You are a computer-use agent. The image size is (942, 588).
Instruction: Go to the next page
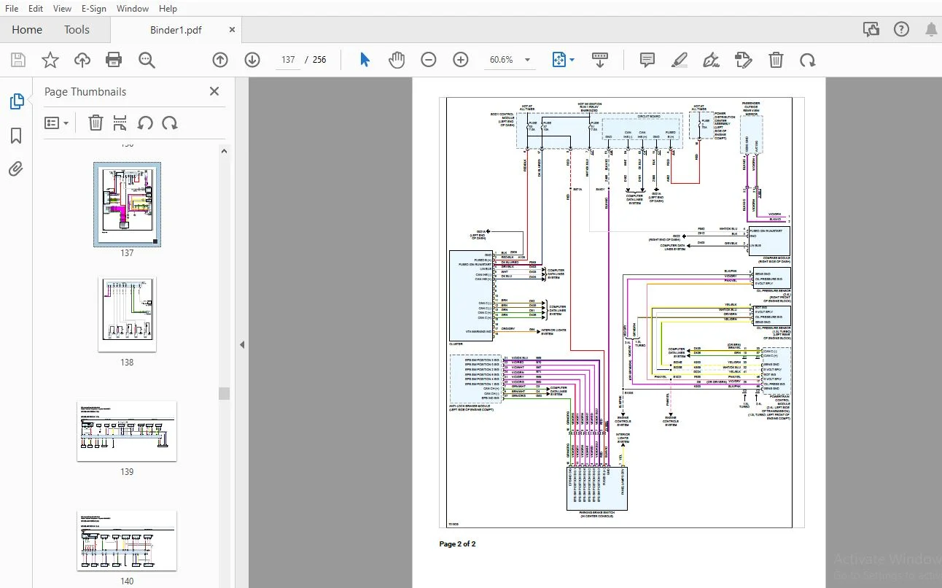(x=252, y=60)
